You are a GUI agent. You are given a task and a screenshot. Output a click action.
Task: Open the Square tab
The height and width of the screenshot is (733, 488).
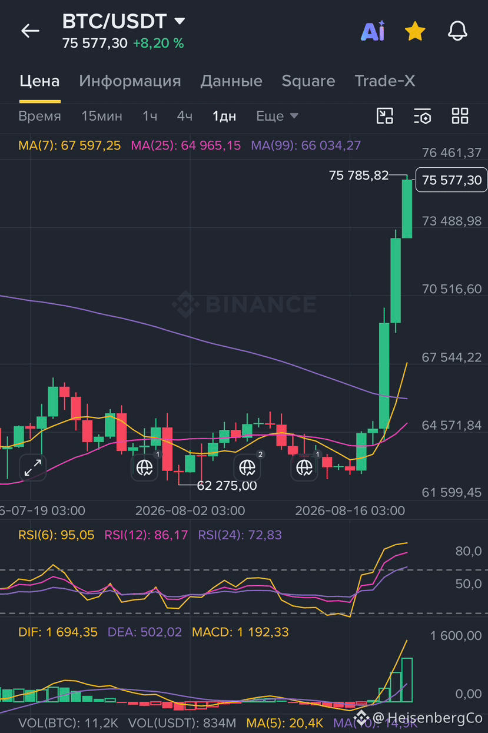[x=308, y=81]
